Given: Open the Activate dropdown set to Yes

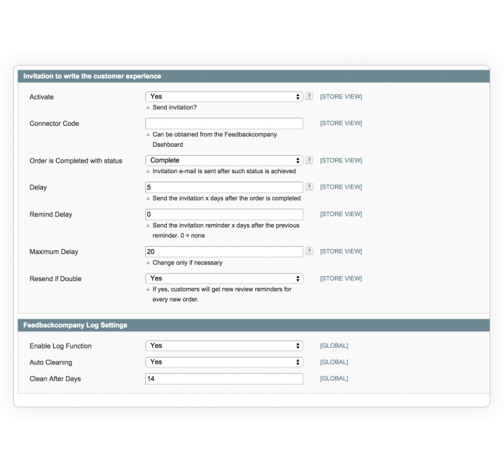Looking at the screenshot, I should (x=224, y=97).
